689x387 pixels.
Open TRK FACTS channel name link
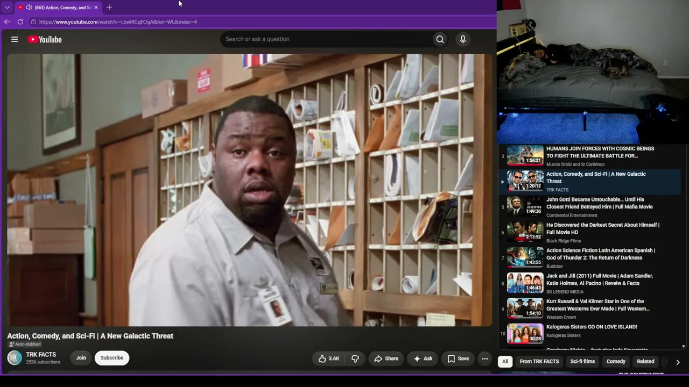41,355
